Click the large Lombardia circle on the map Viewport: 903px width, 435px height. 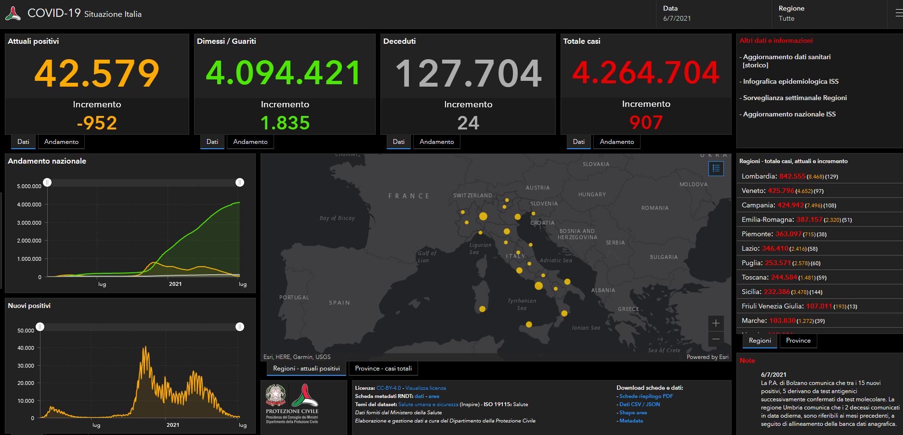483,217
